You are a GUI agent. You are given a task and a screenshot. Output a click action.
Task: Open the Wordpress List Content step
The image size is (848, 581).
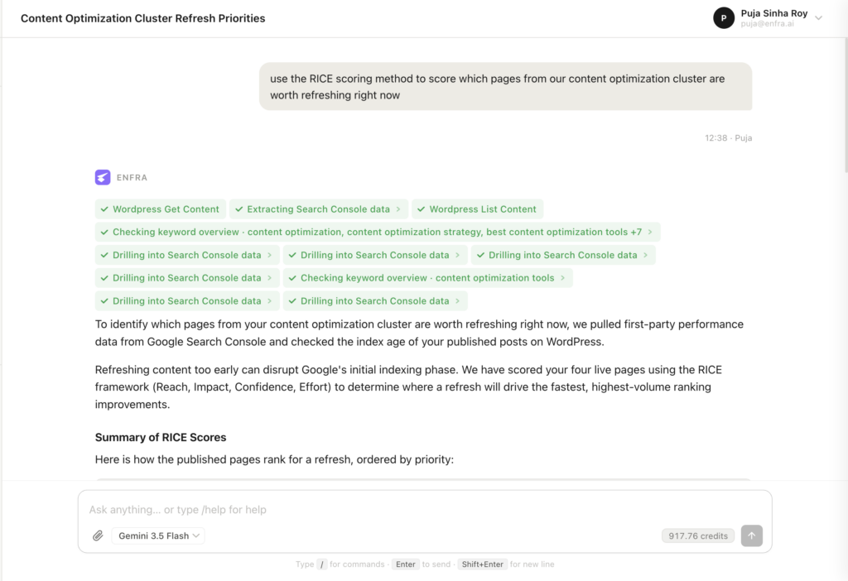coord(478,209)
